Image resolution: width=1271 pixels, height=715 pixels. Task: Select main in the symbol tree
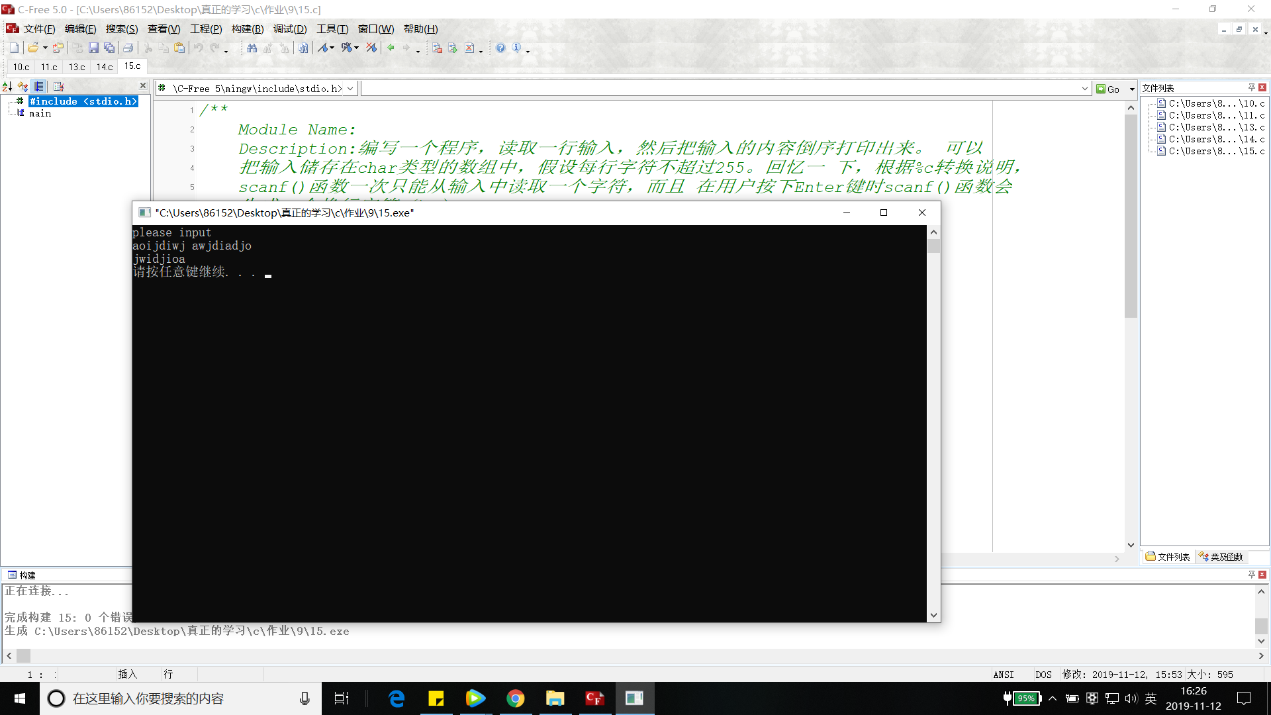pos(40,113)
